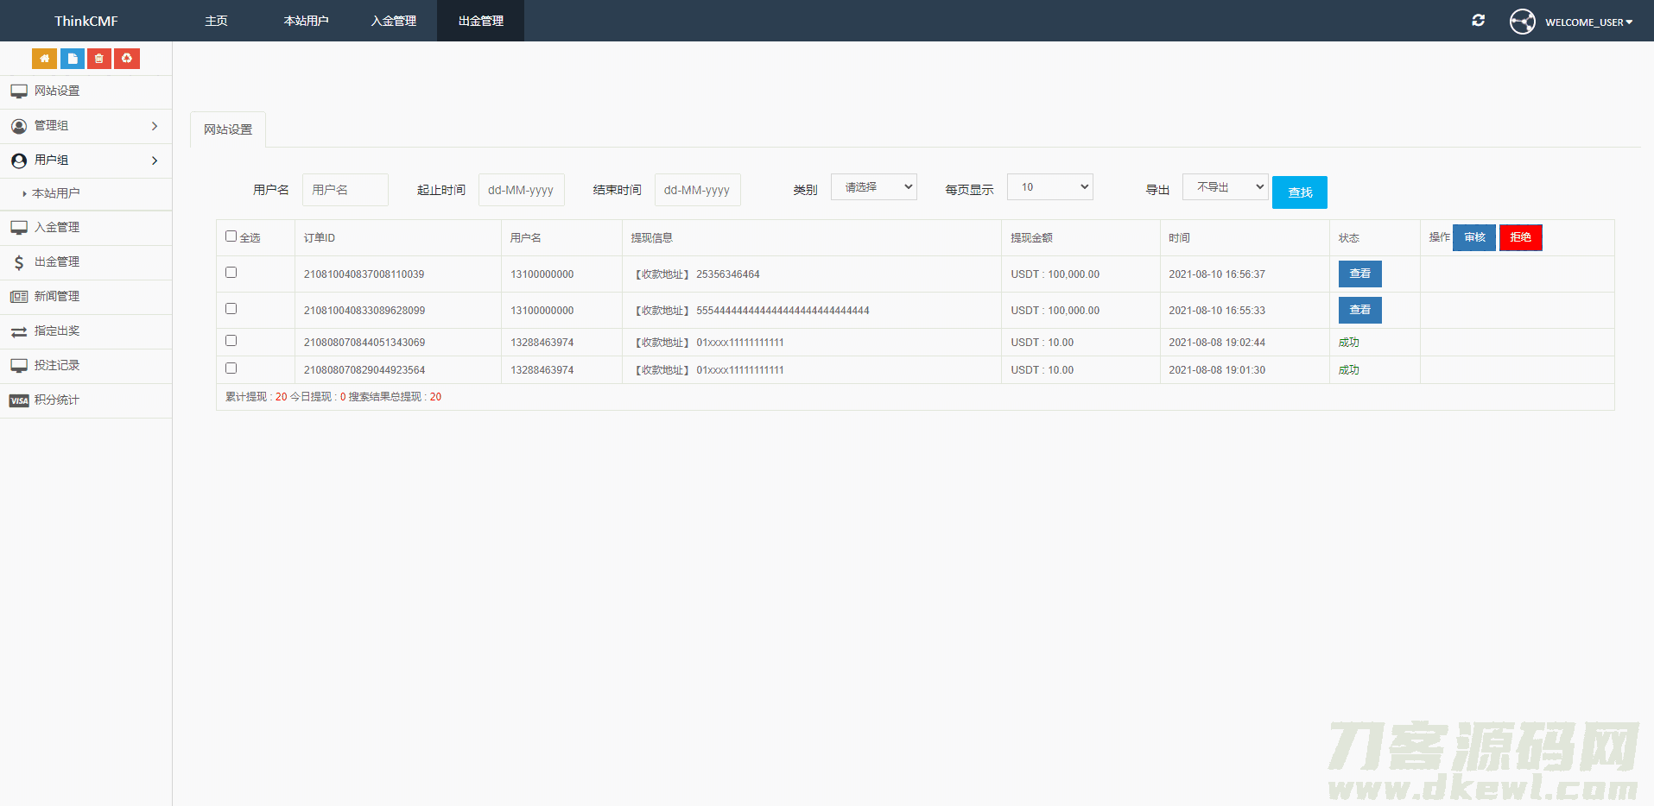
Task: Open 积分统计 with the VISA icon
Action: coord(57,400)
